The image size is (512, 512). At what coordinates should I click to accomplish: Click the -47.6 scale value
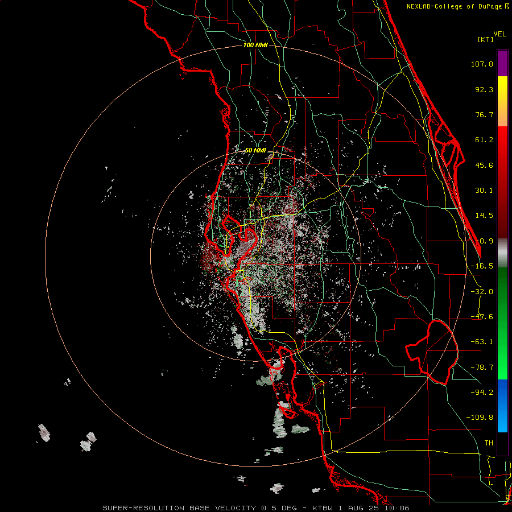click(x=482, y=317)
